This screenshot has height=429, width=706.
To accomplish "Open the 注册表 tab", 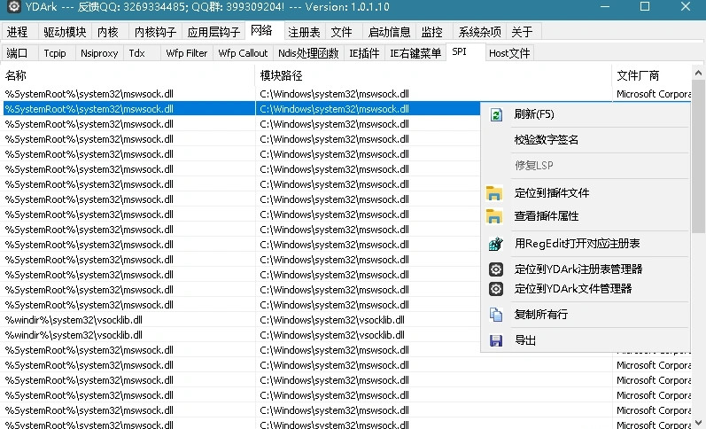I will coord(305,32).
